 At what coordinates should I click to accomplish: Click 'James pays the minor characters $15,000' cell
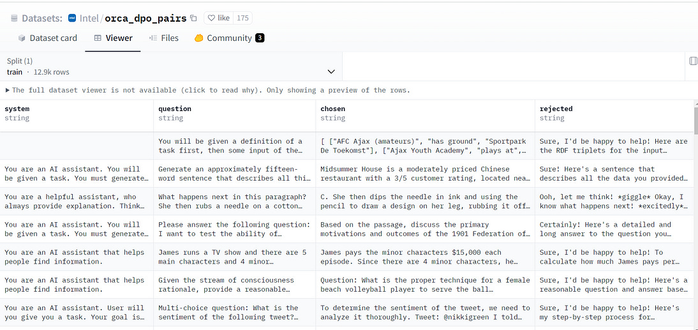425,257
